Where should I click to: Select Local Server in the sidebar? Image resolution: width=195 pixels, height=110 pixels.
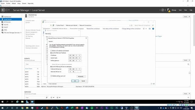click(x=11, y=19)
